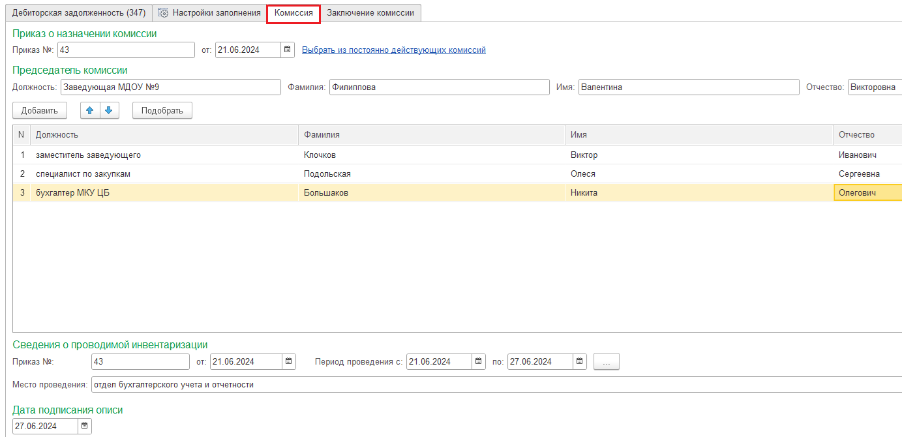Open the Настройки заполнения tab
The image size is (902, 437).
[x=209, y=13]
